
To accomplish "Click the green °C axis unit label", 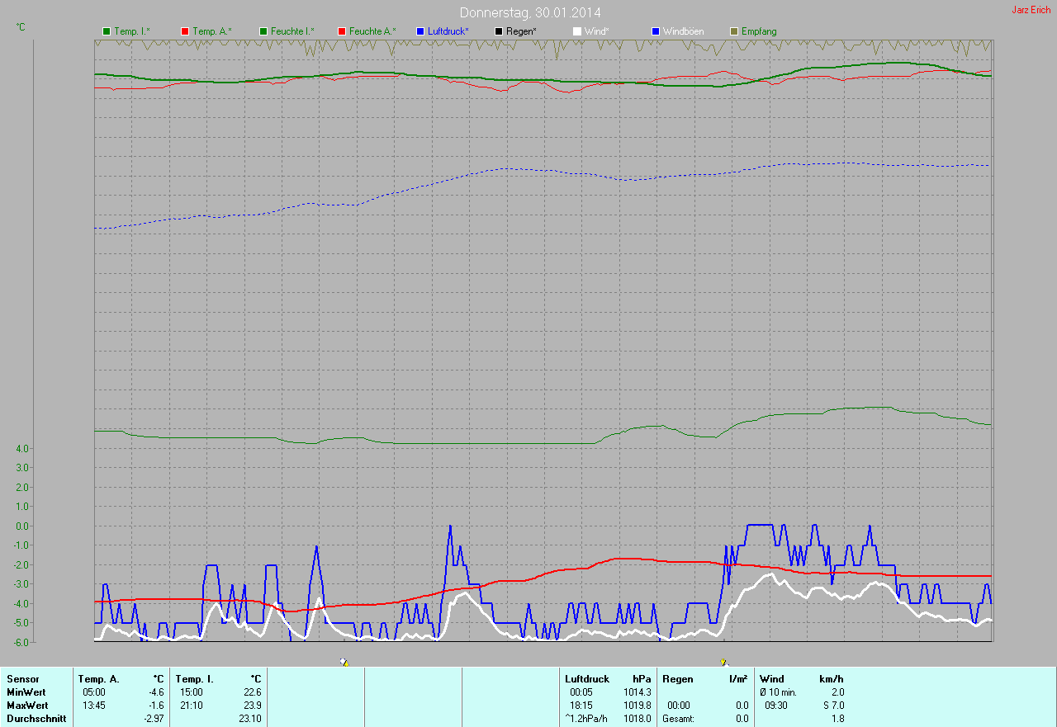I will [x=21, y=27].
